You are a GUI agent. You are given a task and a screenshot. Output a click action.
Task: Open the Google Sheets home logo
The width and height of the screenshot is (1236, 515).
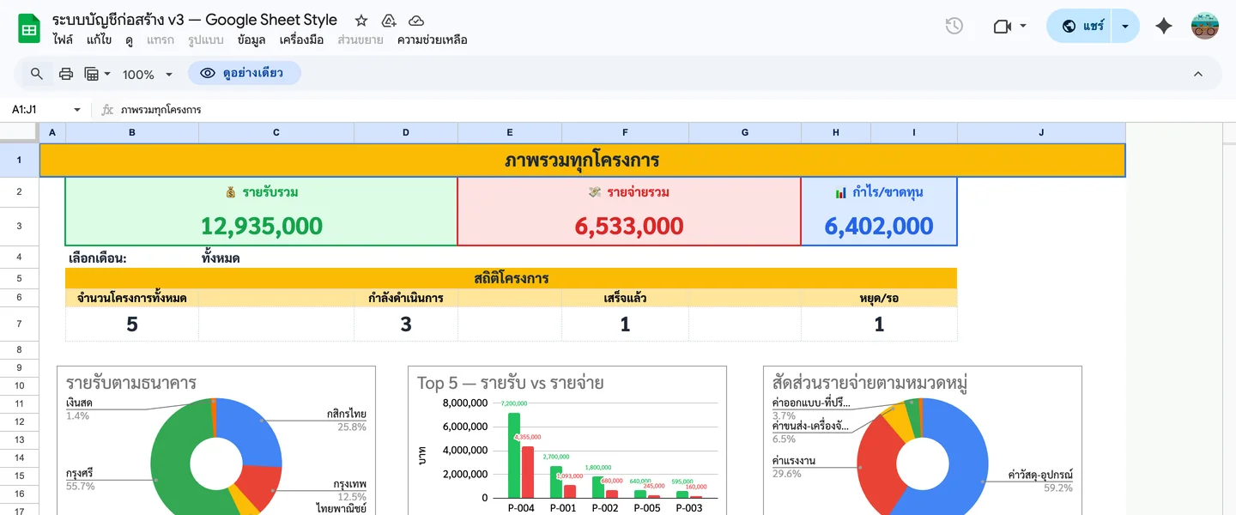click(30, 27)
